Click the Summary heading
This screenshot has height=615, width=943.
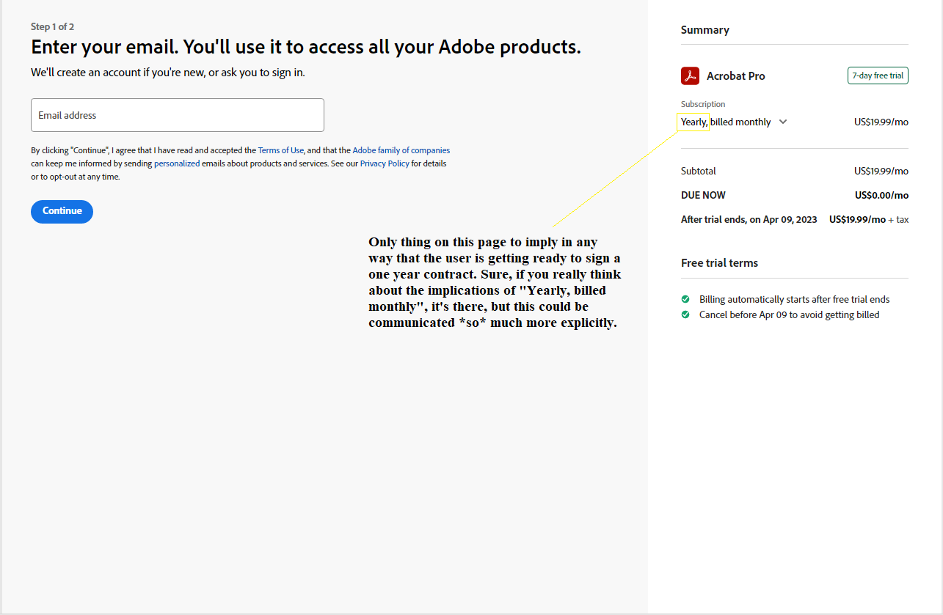[x=704, y=29]
